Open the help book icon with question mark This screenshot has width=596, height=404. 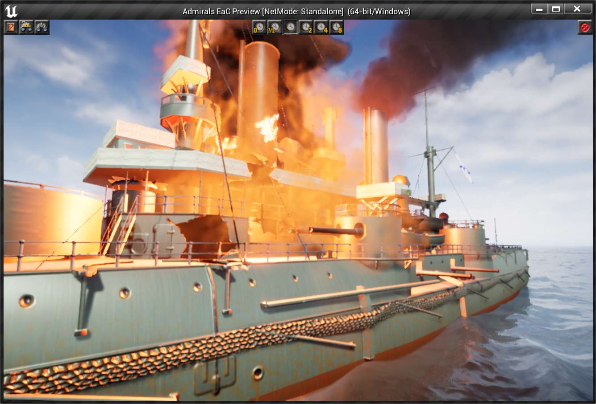tap(11, 27)
